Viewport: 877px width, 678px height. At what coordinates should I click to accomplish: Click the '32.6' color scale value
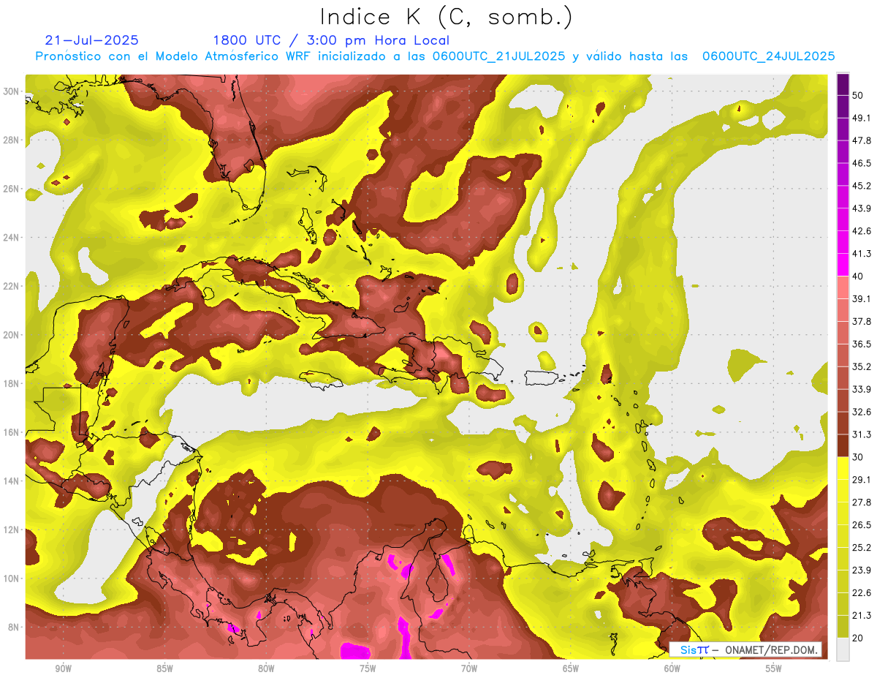tap(862, 412)
